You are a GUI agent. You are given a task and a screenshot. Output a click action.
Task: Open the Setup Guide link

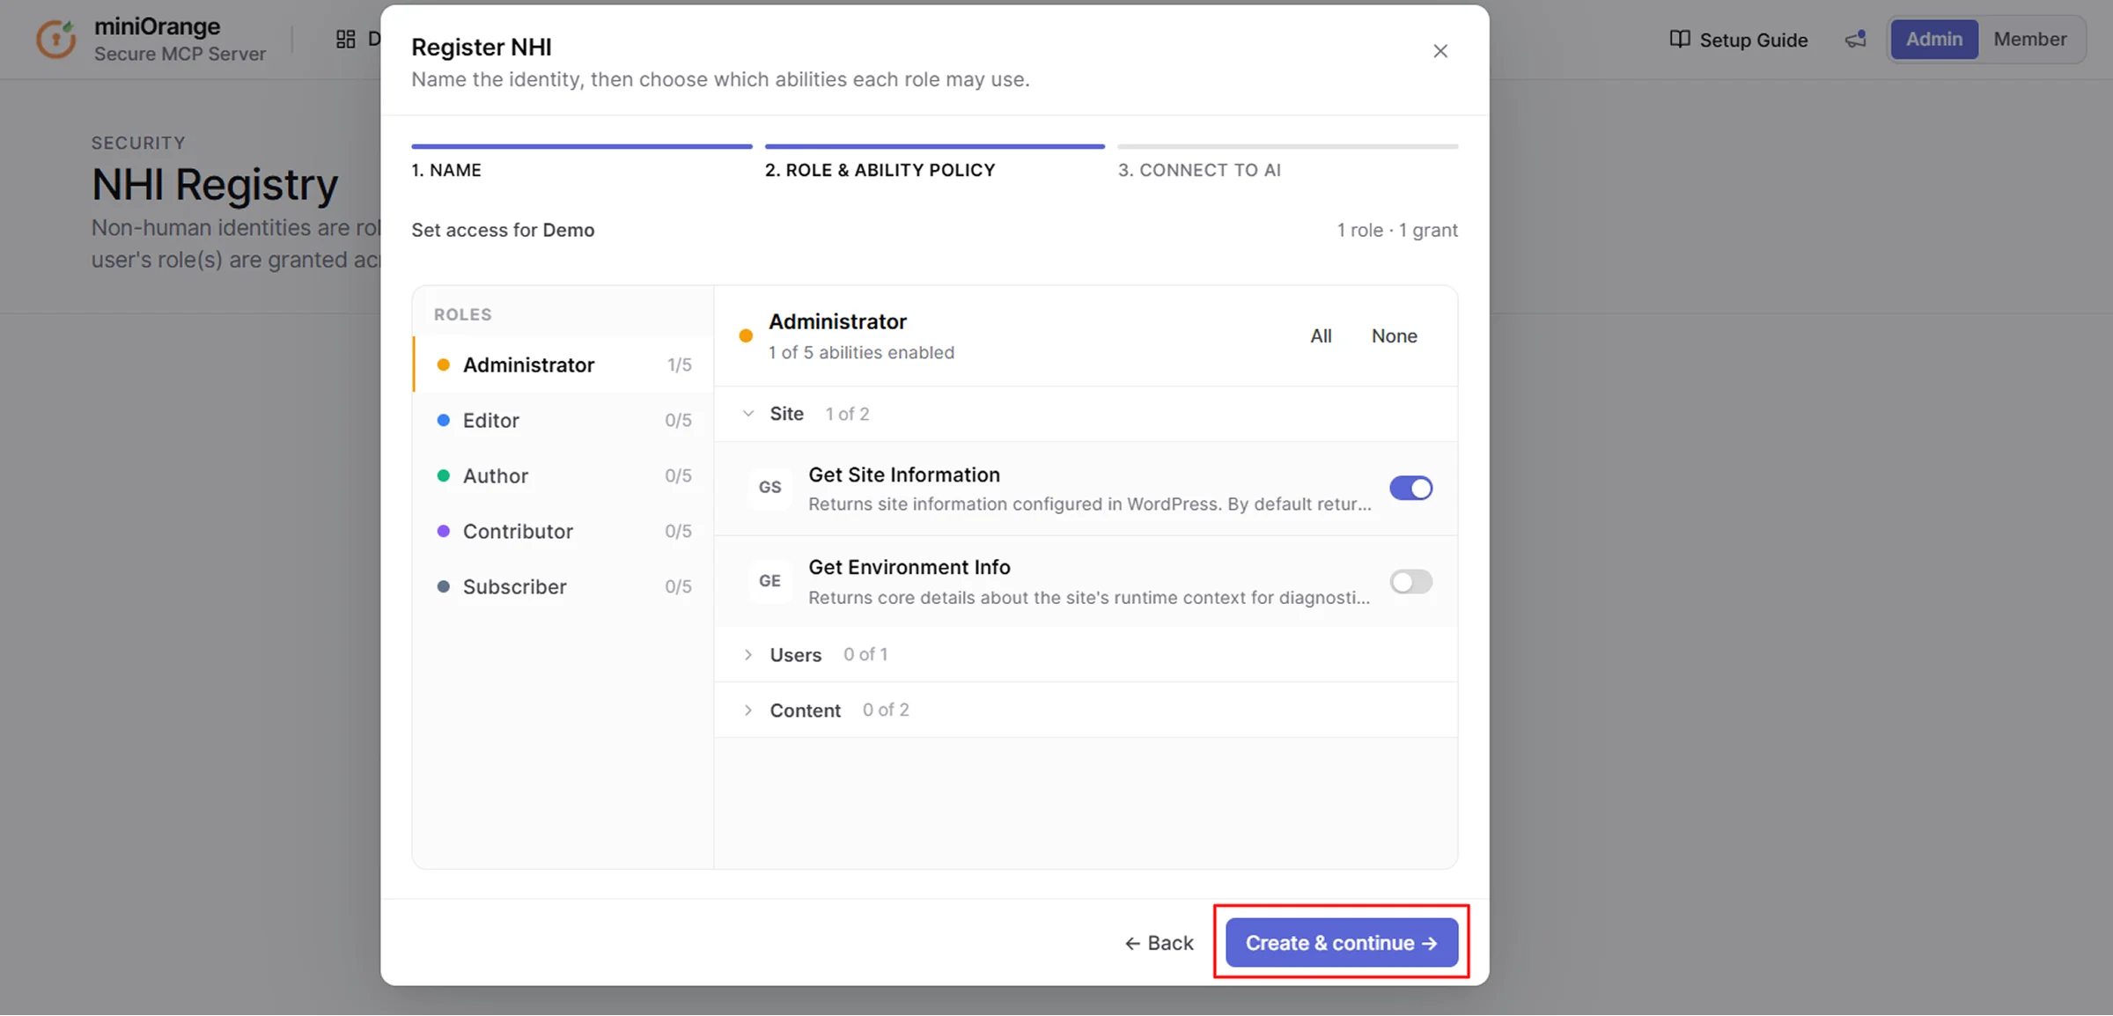pyautogui.click(x=1739, y=40)
